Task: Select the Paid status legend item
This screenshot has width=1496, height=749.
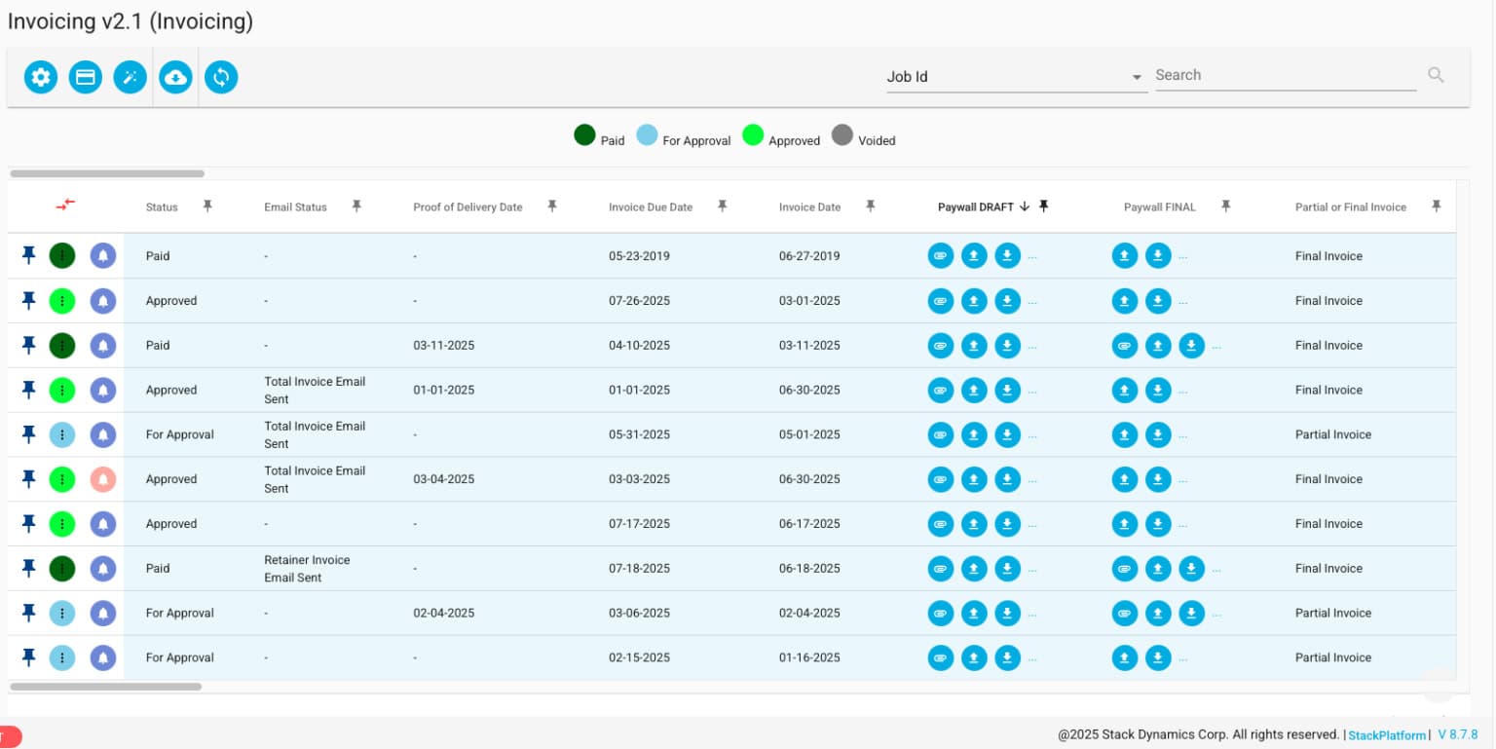Action: [x=584, y=135]
